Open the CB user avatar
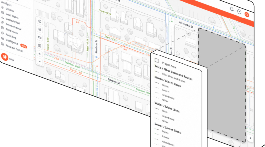The width and height of the screenshot is (265, 147). pyautogui.click(x=247, y=15)
